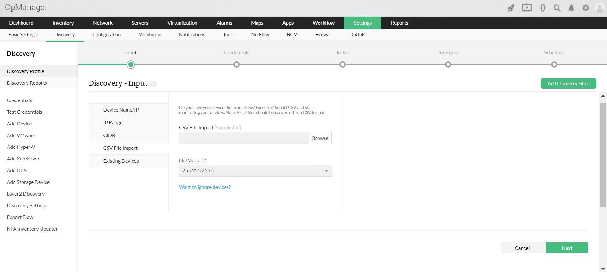Select Device Name/IP input option
607x272 pixels.
pyautogui.click(x=128, y=110)
